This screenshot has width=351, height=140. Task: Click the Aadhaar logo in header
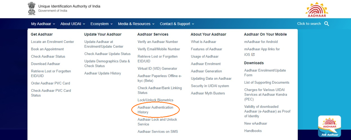(317, 10)
